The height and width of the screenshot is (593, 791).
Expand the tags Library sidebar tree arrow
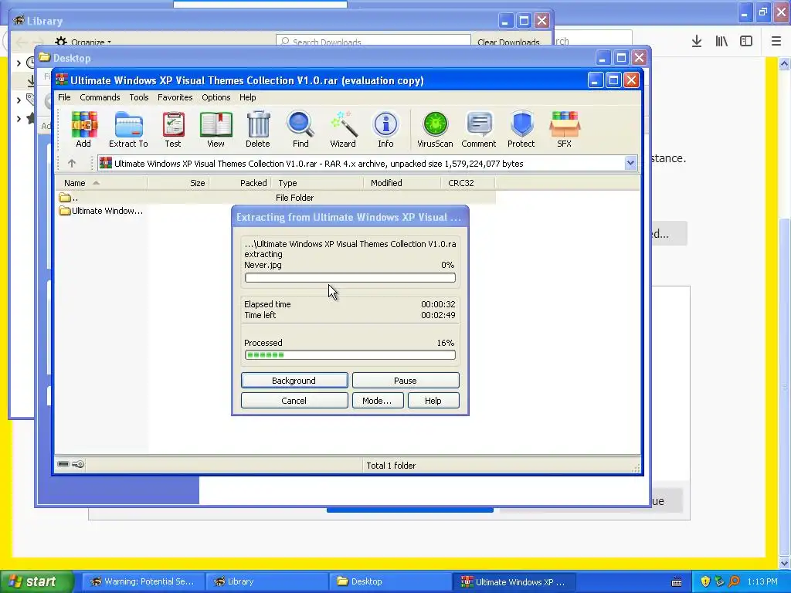19,100
